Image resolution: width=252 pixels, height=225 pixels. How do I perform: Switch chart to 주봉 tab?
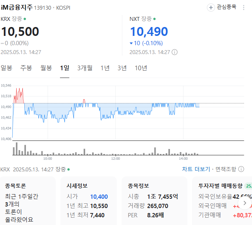26,68
